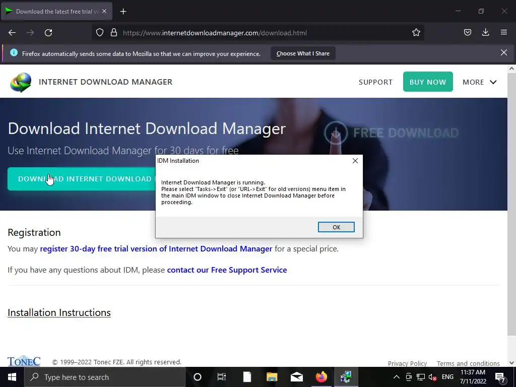
Task: Close the IDM Installation dialog with X
Action: 355,161
